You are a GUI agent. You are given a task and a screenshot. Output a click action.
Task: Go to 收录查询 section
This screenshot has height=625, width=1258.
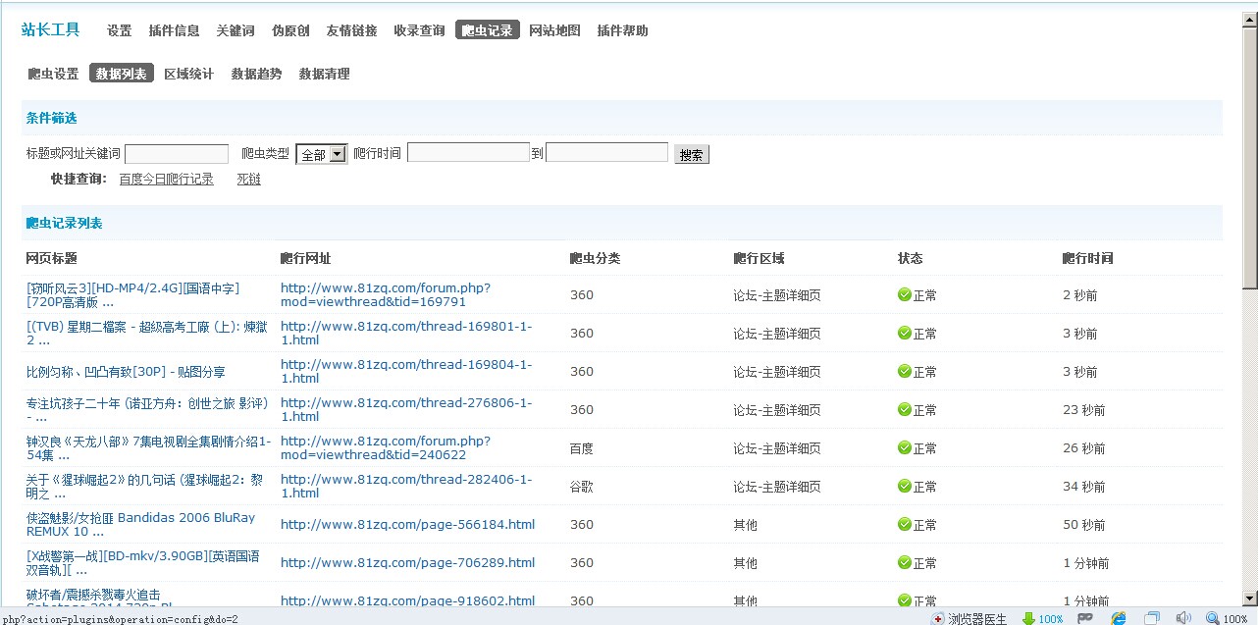click(x=419, y=30)
